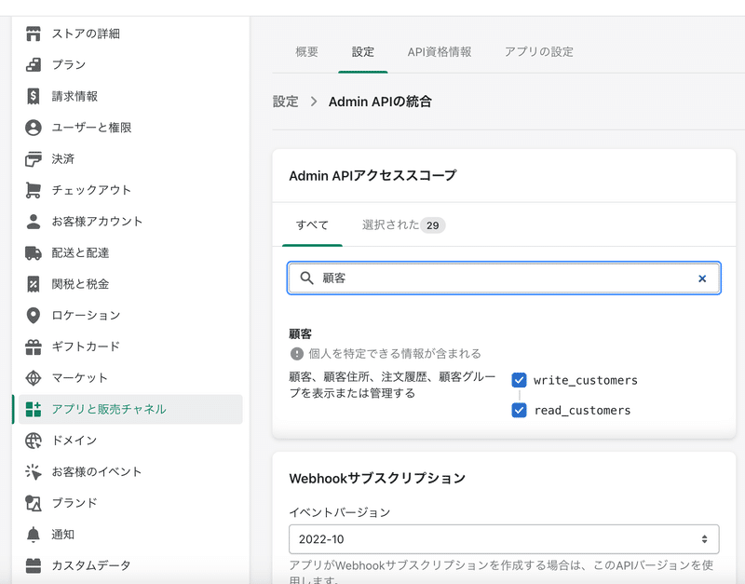Show the 選択された 29 scopes tab
The width and height of the screenshot is (745, 584).
coord(404,224)
